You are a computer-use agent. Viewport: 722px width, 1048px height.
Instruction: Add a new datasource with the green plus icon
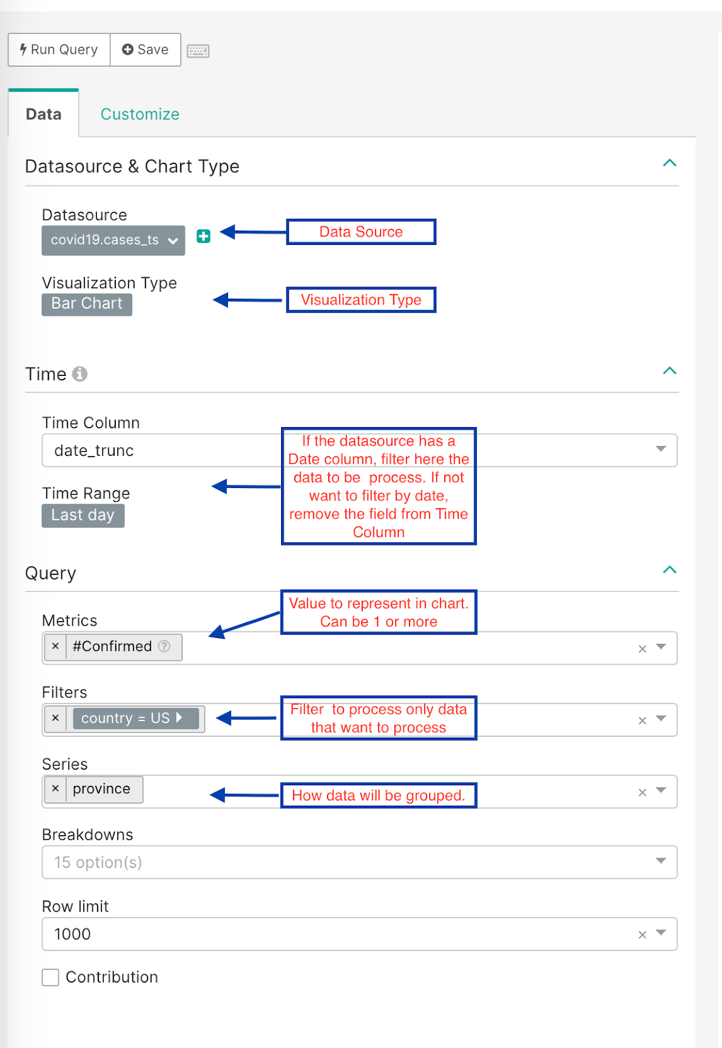point(204,236)
